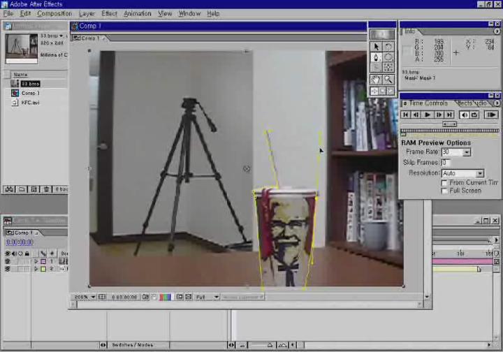
Task: Open the Effect menu
Action: point(109,13)
